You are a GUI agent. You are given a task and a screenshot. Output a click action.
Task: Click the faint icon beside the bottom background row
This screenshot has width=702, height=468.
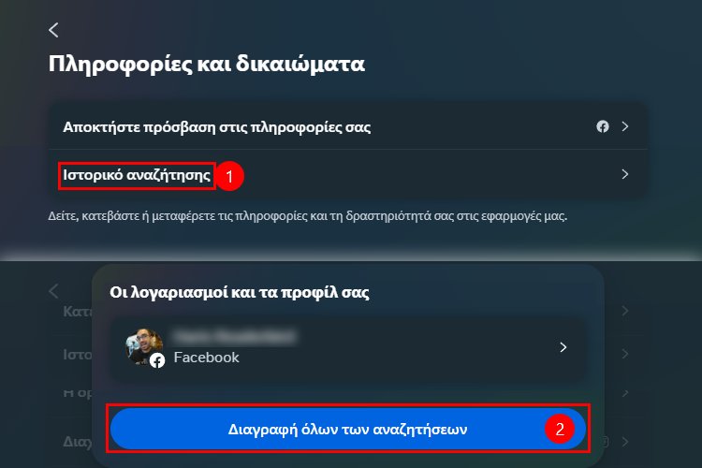coord(606,442)
